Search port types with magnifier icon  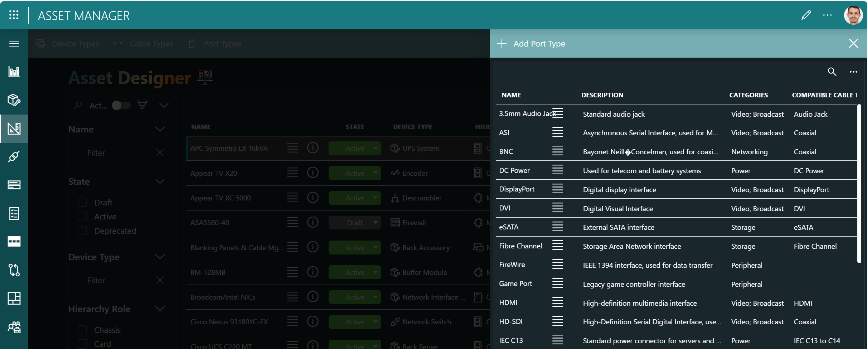click(832, 72)
